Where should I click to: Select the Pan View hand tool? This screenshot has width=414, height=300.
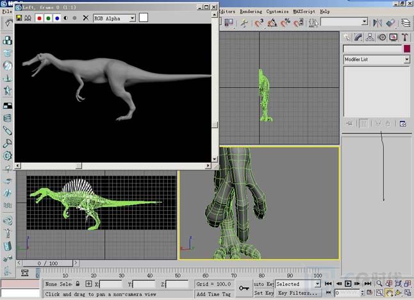tap(389, 292)
